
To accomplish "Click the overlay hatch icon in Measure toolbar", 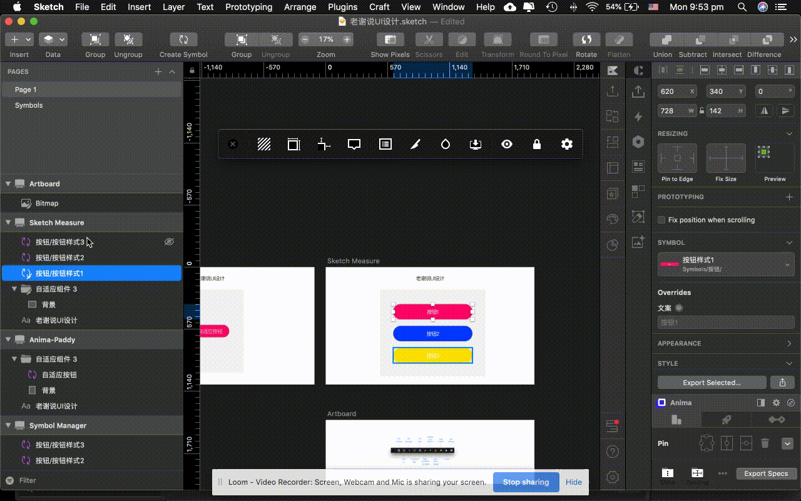I will (x=264, y=144).
